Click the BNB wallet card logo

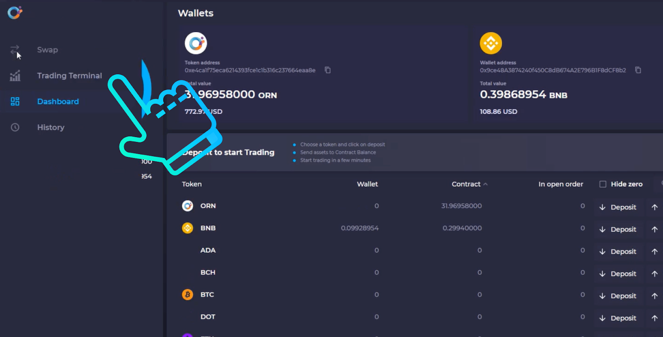pos(491,43)
